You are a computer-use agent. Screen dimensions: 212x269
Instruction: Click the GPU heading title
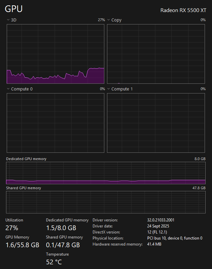(14, 9)
